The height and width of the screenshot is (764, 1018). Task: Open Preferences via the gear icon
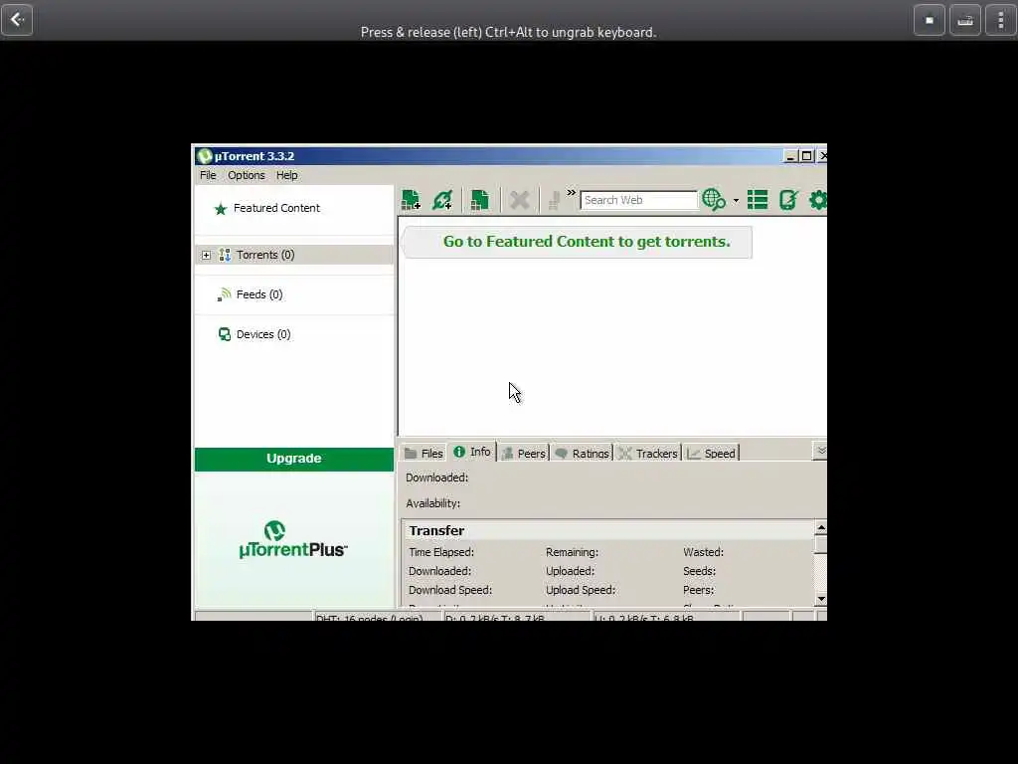818,199
